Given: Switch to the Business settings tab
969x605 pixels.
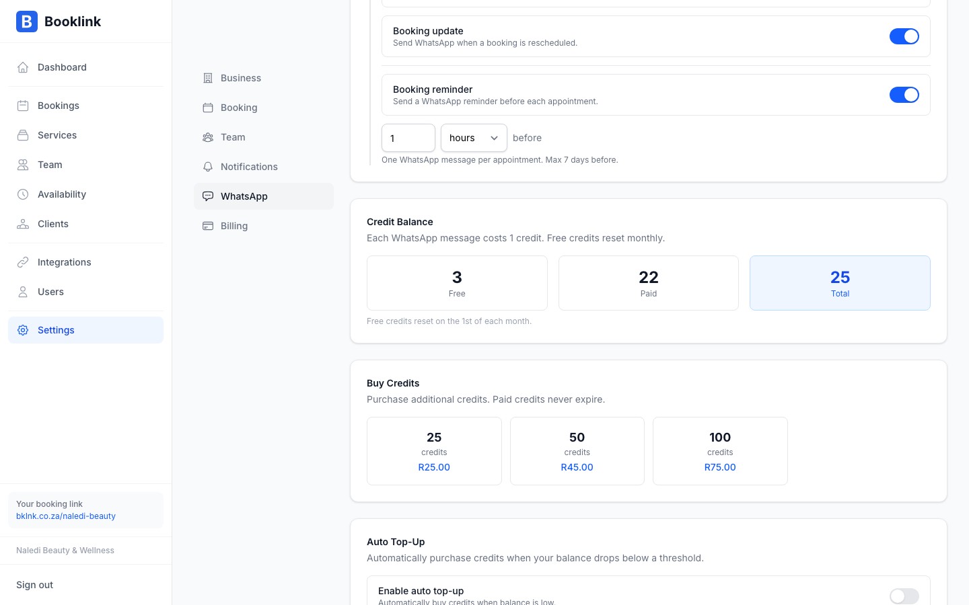Looking at the screenshot, I should [x=240, y=78].
